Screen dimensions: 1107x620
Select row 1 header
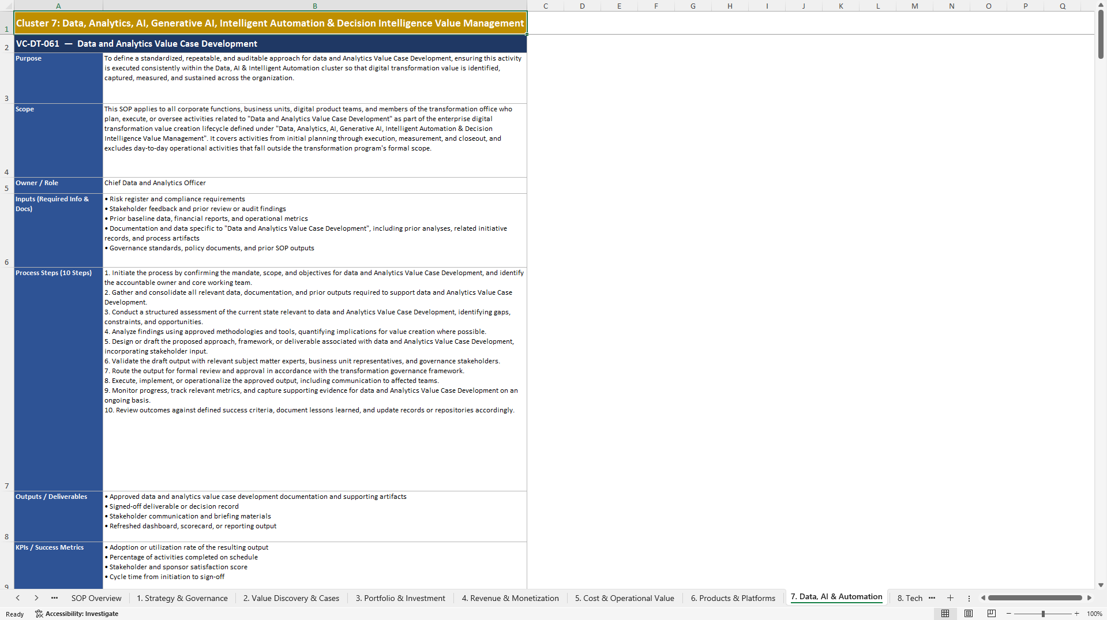tap(7, 23)
